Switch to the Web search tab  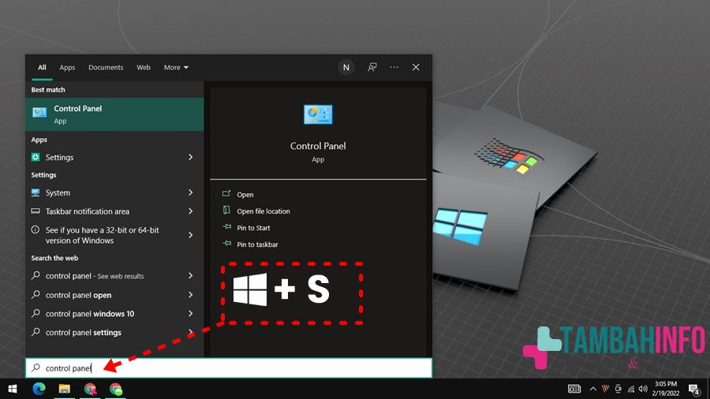point(144,67)
